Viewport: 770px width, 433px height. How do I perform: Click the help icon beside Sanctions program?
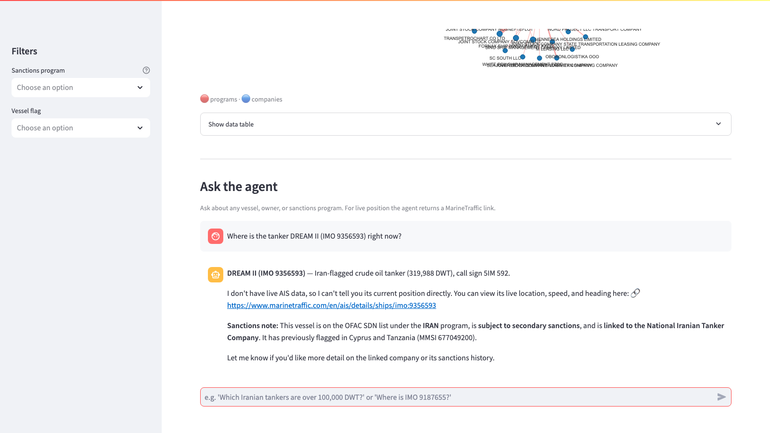(146, 70)
